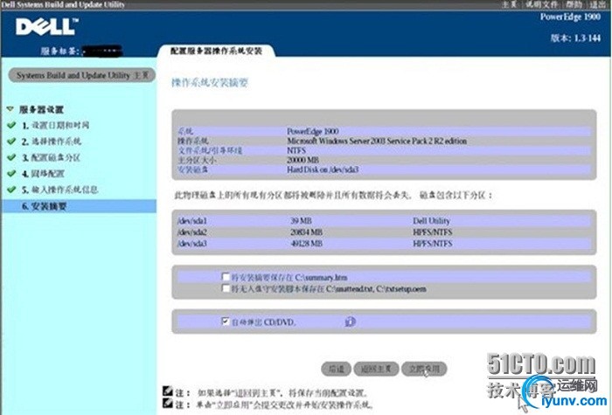Open 帮助 in the top menu
This screenshot has height=415, width=612.
(x=574, y=4)
